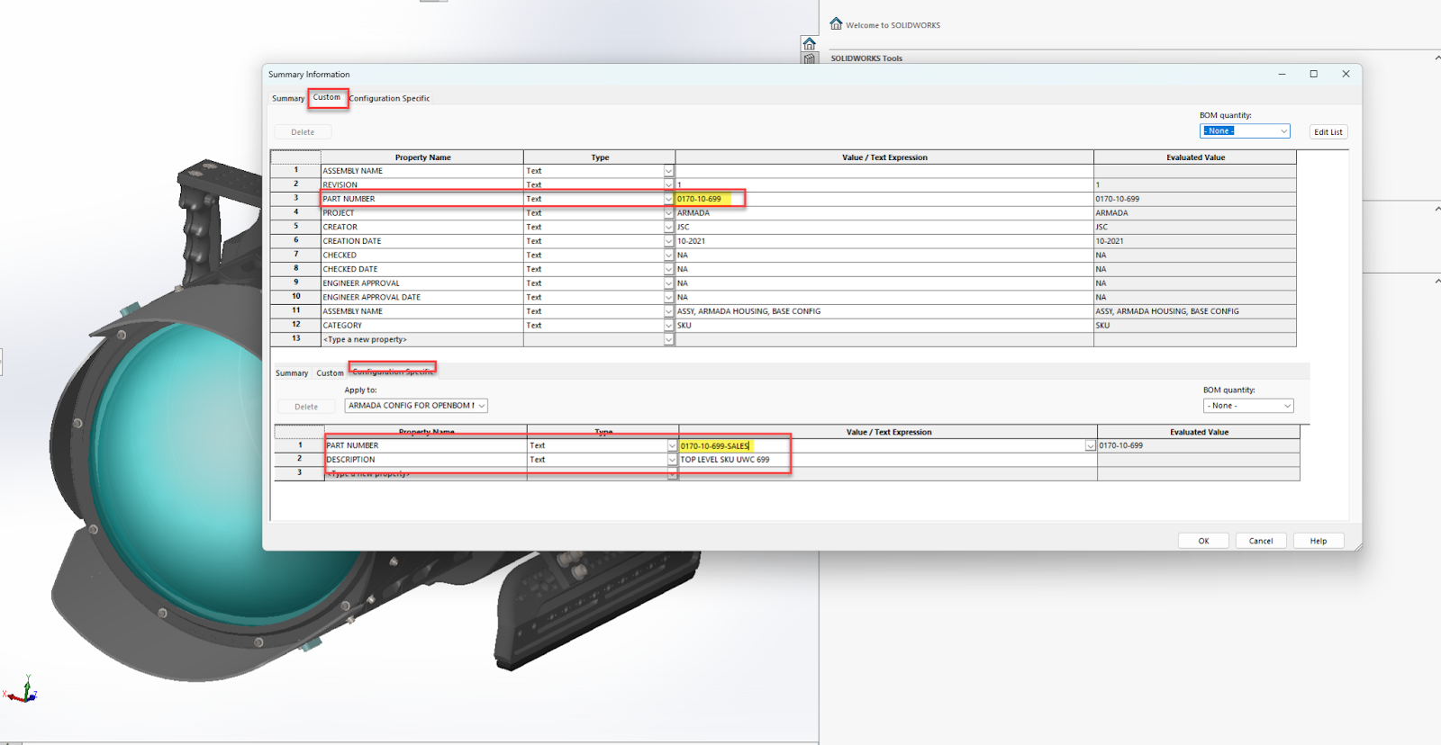Open value dropdown of 0170-10-699-SALES field
Viewport: 1441px width, 745px height.
(1091, 445)
